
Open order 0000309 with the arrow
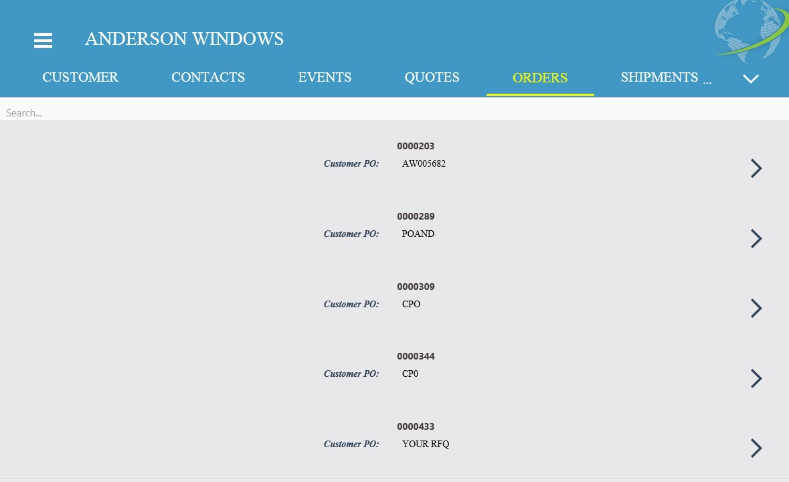tap(756, 308)
